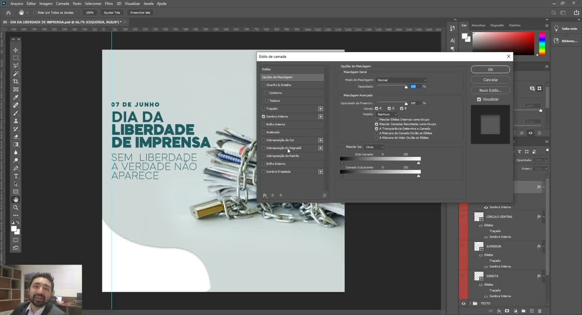Switch to the Amostras tab
The height and width of the screenshot is (315, 582).
[x=478, y=25]
